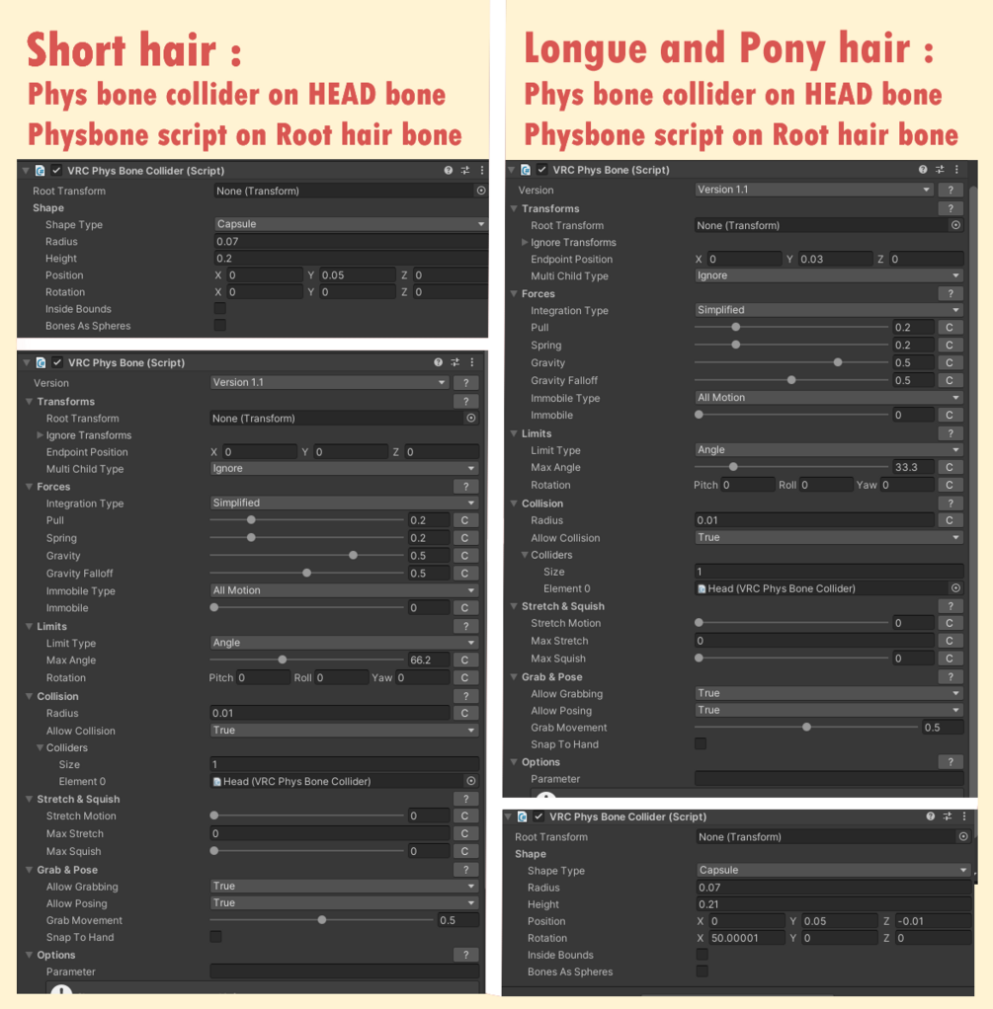Click script icon in short hair Phys Bone header
Screen dimensions: 993x1009
pos(41,363)
